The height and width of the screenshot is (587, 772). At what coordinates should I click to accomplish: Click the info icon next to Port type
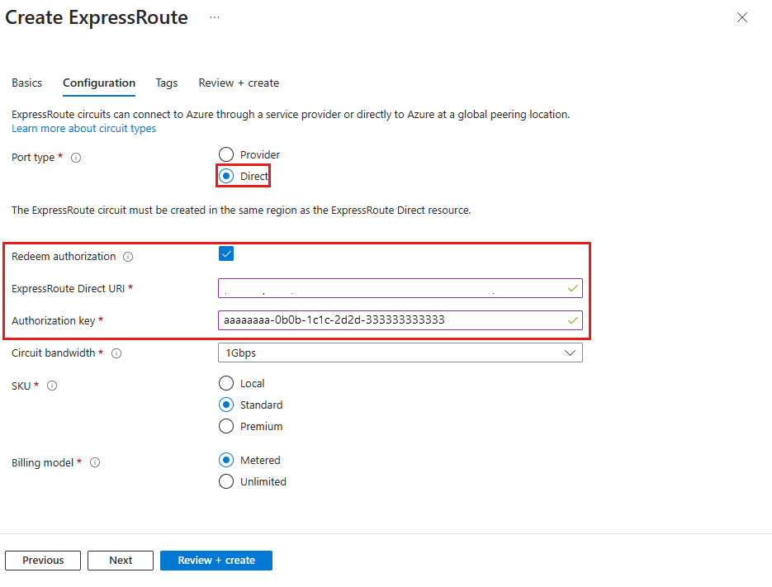coord(76,157)
